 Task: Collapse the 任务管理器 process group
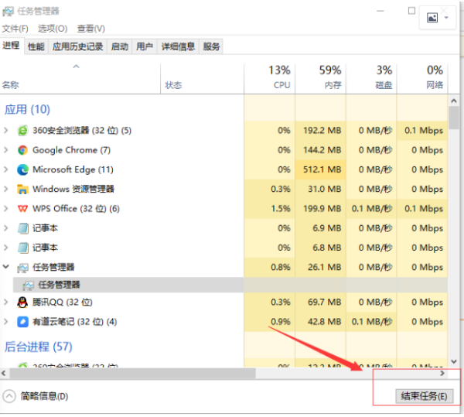[x=6, y=267]
